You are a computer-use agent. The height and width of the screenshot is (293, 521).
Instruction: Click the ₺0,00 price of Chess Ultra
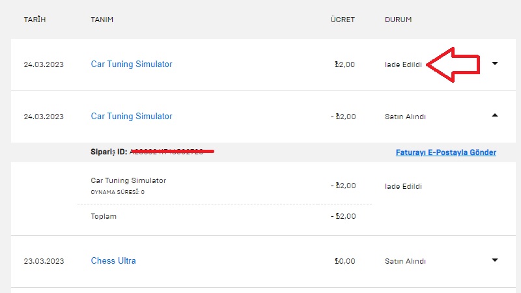click(345, 261)
